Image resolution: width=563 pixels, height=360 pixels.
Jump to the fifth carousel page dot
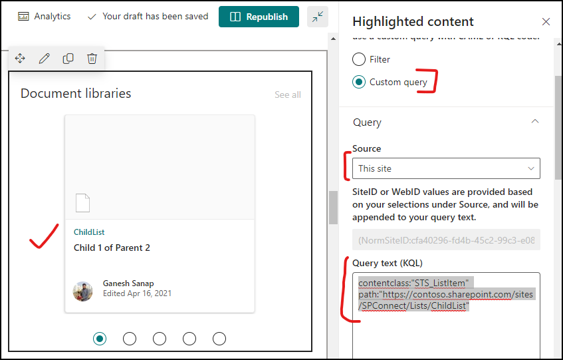pyautogui.click(x=219, y=339)
